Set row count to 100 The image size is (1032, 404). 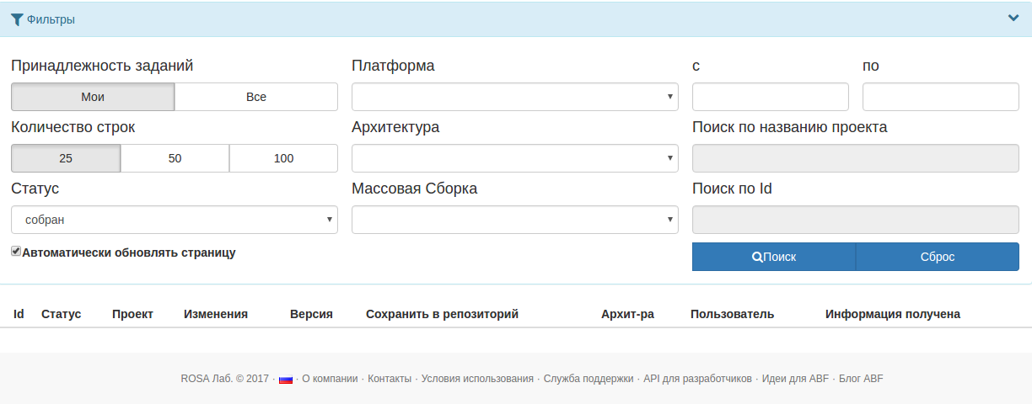283,158
